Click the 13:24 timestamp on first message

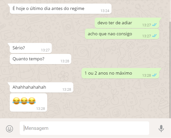pyautogui.click(x=105, y=11)
